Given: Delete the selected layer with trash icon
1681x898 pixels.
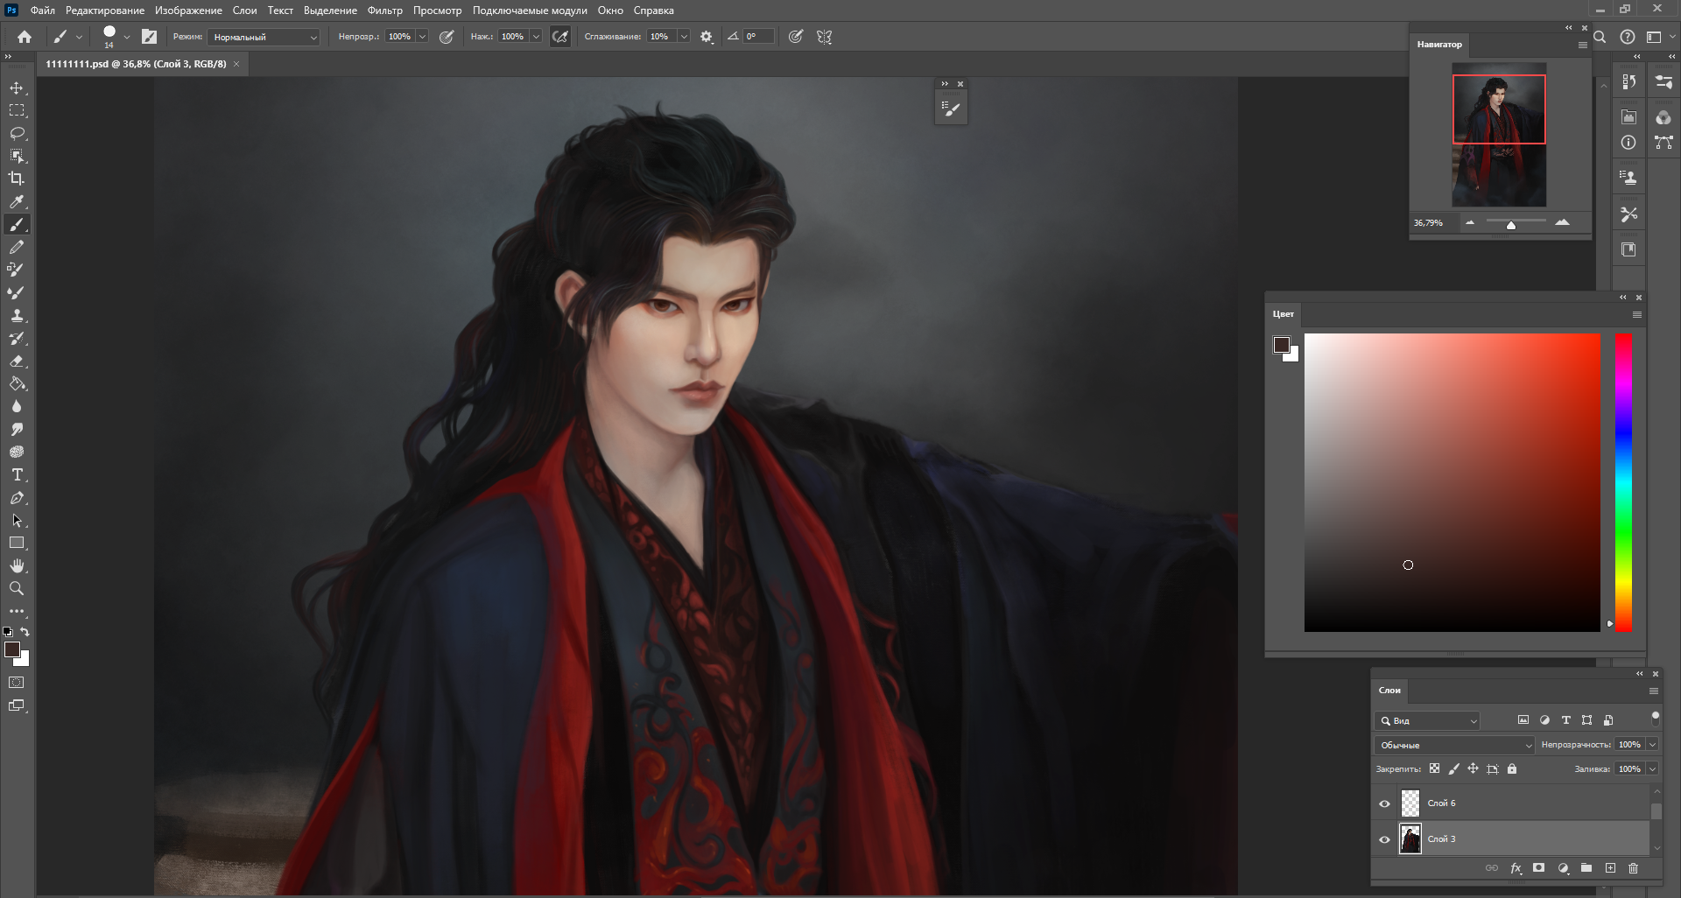Looking at the screenshot, I should 1633,868.
